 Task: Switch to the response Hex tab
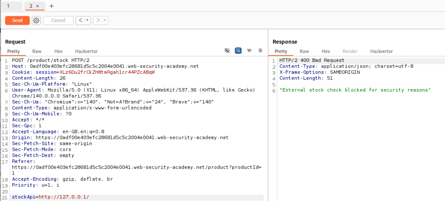[x=326, y=51]
